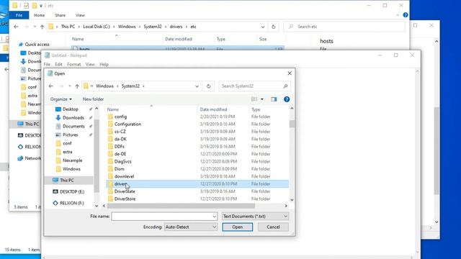Image resolution: width=461 pixels, height=259 pixels.
Task: Sort files by the Name column header
Action: [x=113, y=109]
